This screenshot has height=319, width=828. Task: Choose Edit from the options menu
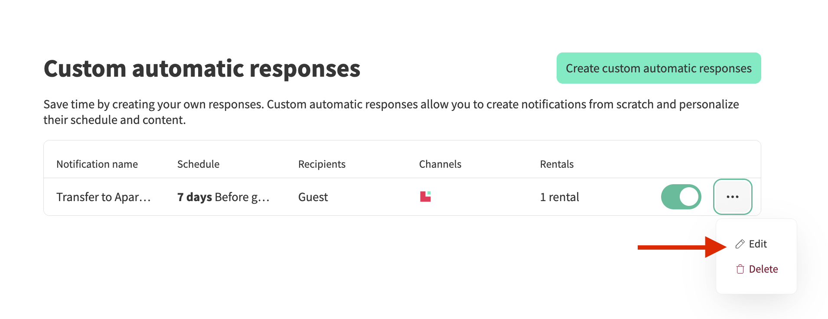coord(757,244)
